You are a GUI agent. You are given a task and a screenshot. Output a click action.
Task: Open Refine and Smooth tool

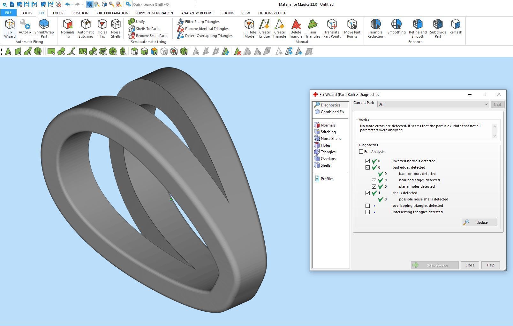[x=418, y=28]
